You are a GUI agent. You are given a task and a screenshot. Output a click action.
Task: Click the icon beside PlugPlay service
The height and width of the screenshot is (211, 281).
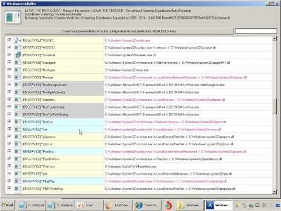coord(17,181)
